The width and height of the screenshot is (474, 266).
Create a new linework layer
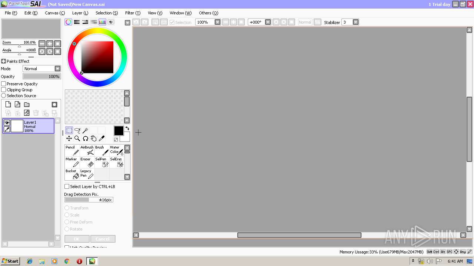click(17, 105)
